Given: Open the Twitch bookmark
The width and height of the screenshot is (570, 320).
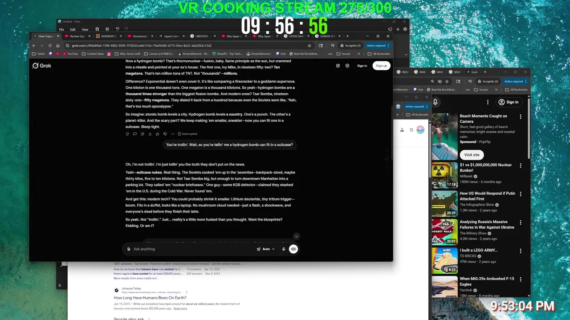Looking at the screenshot, I should (x=38, y=54).
